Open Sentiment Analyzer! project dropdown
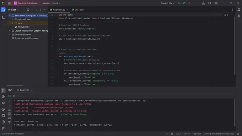 [x=27, y=3]
